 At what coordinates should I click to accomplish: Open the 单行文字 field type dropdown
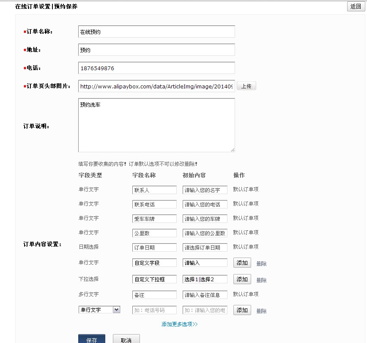[x=99, y=310]
